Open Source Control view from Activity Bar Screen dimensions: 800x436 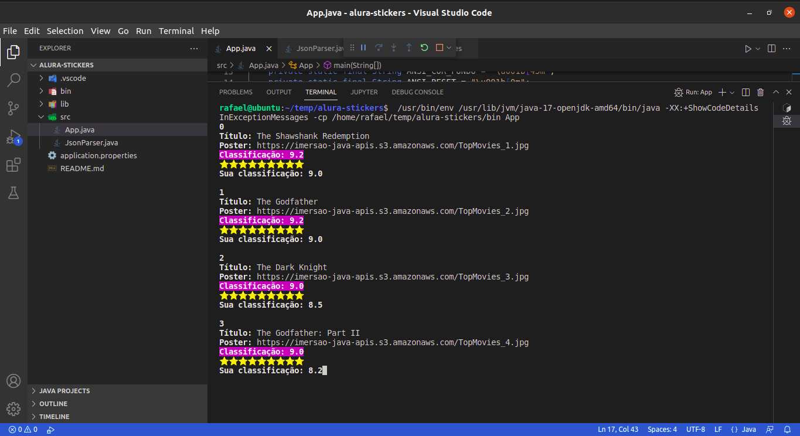[13, 108]
